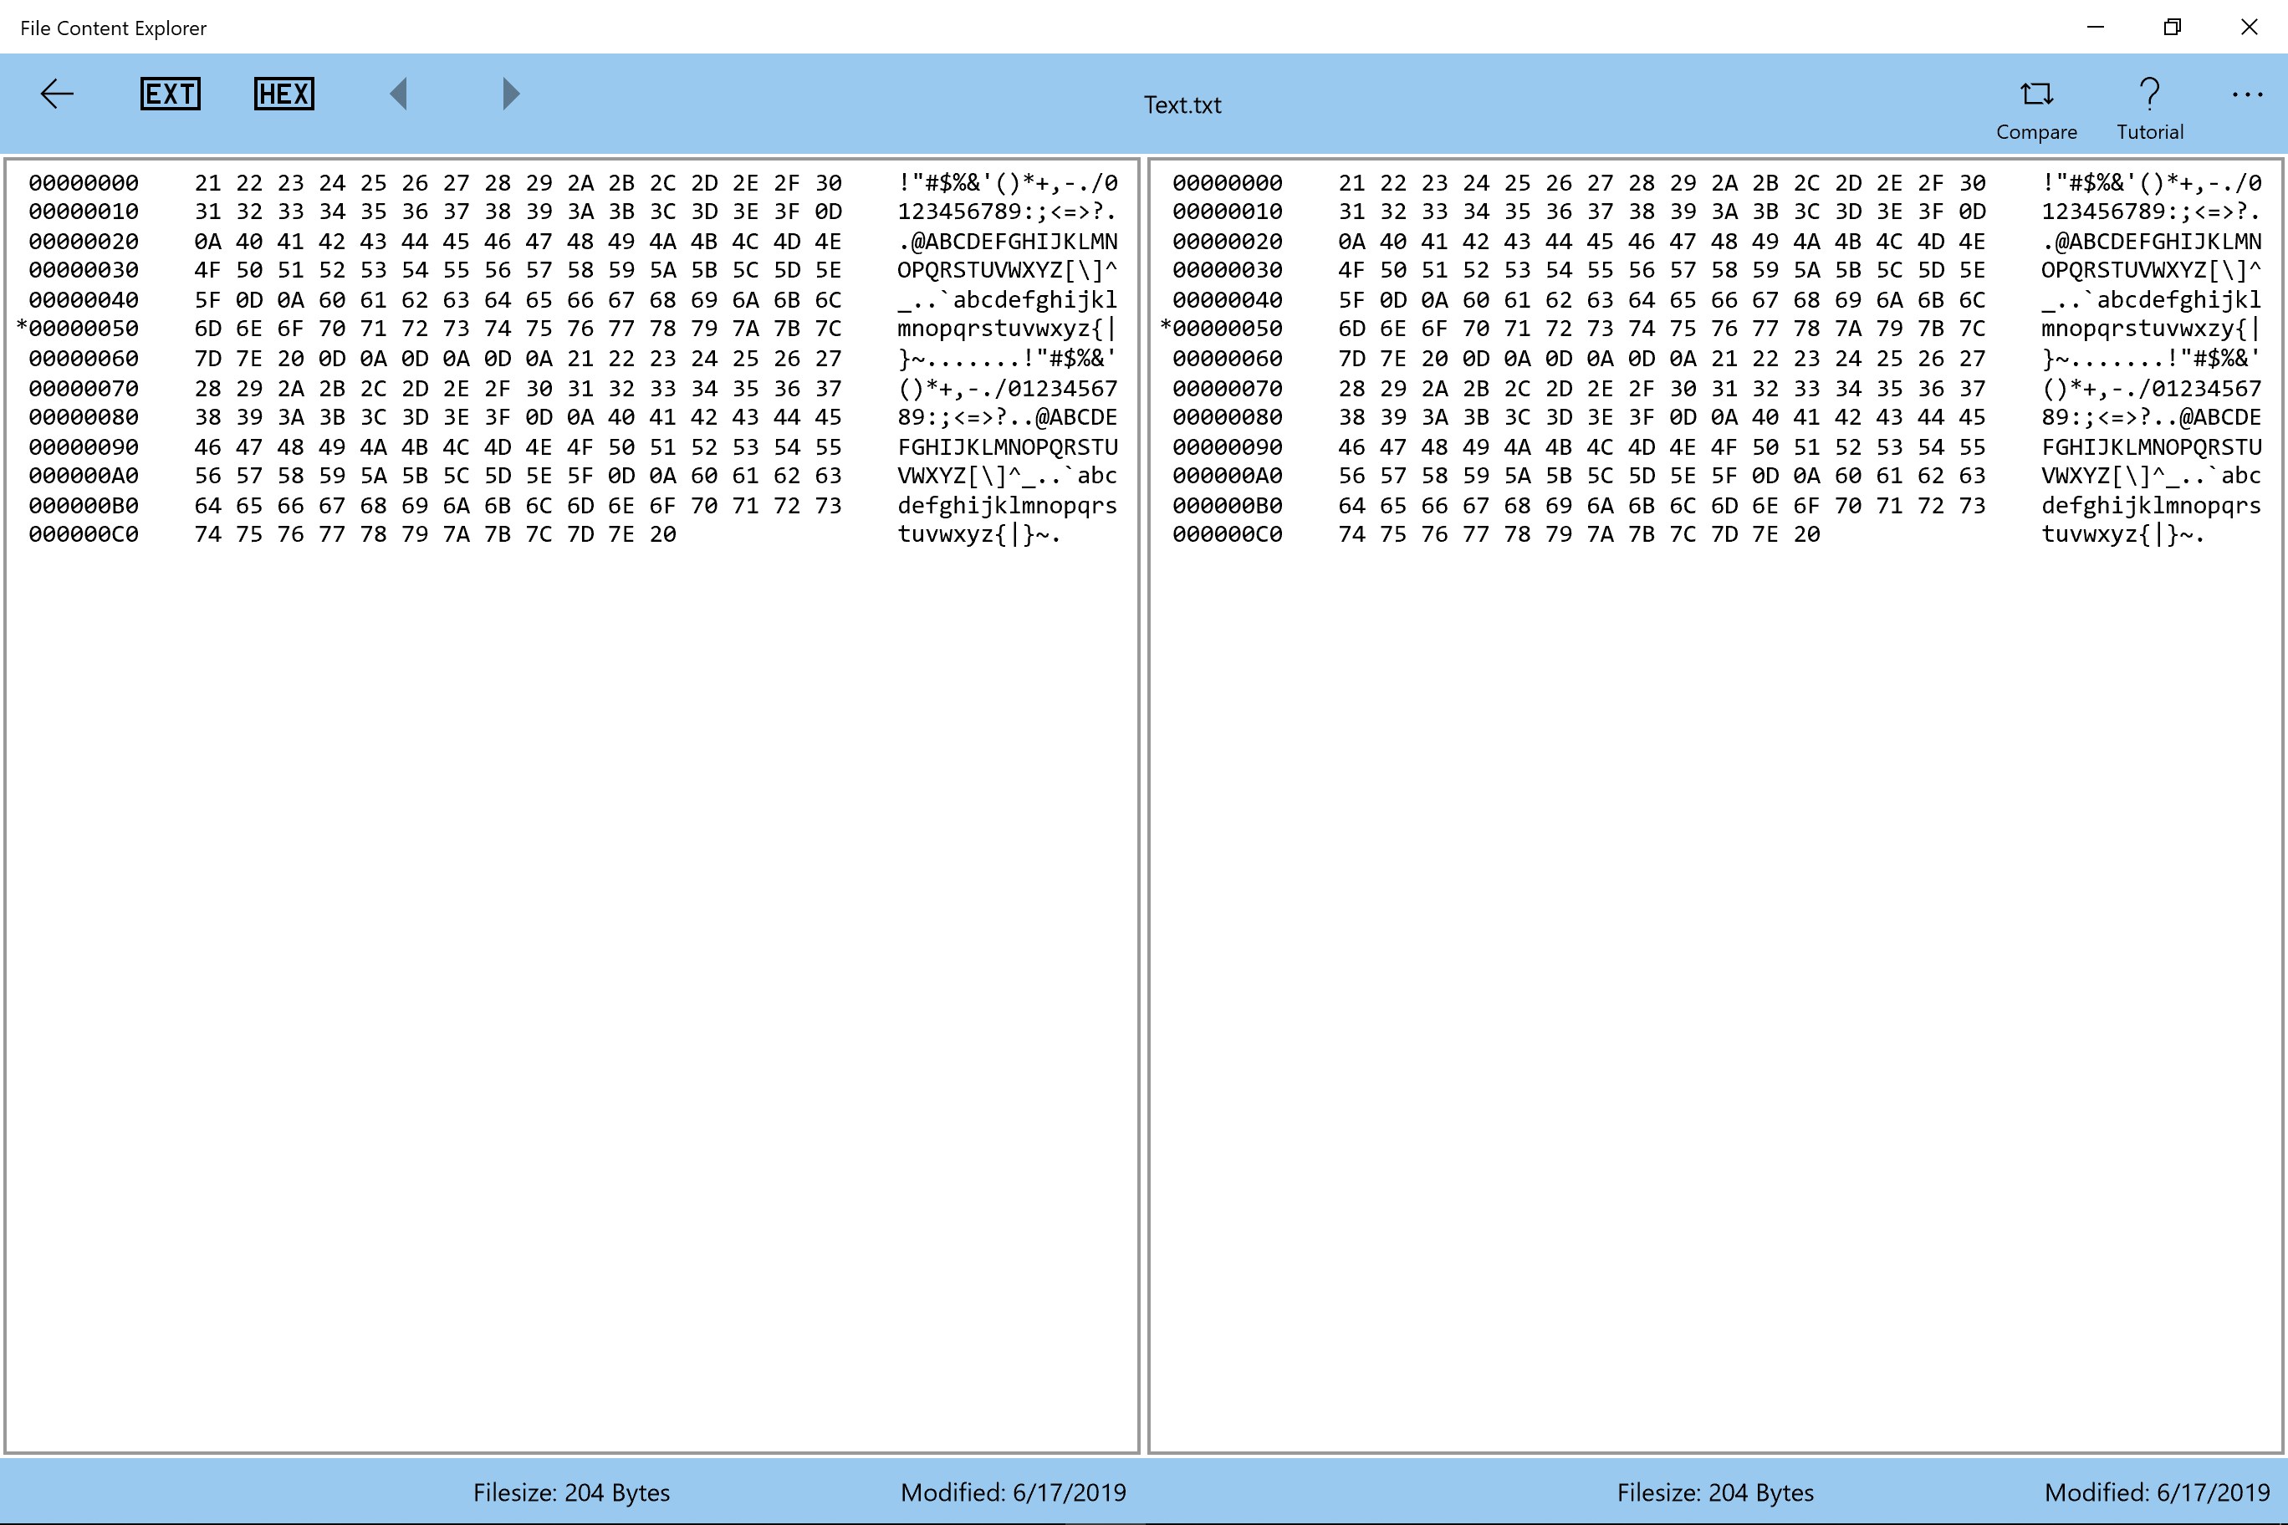Select offset *00000050 in right pane
2288x1525 pixels.
pyautogui.click(x=1223, y=329)
